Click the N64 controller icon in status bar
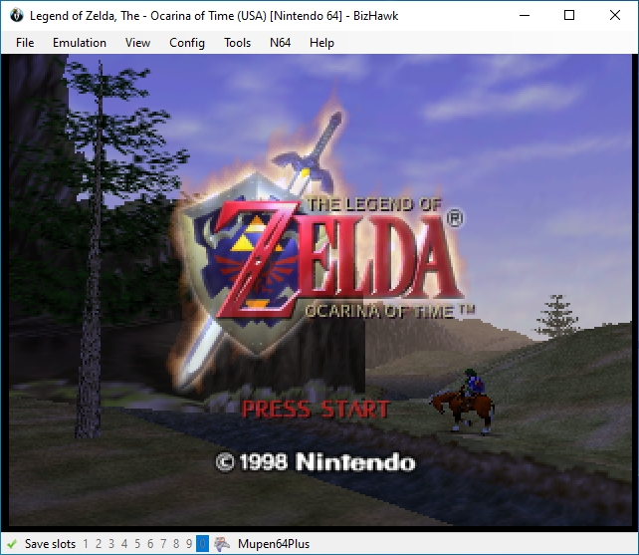Image resolution: width=639 pixels, height=555 pixels. (222, 544)
